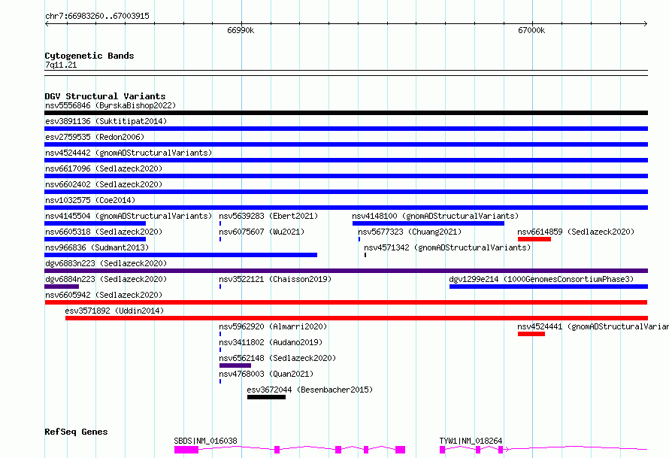Open nsv4524442 gnomAD structural variant
Screen dimensions: 669x458
point(129,153)
